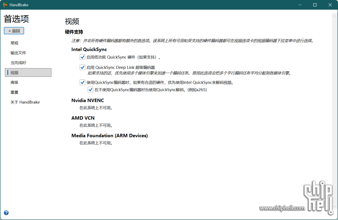Open the 常规 preferences section
The width and height of the screenshot is (338, 220).
pyautogui.click(x=14, y=43)
